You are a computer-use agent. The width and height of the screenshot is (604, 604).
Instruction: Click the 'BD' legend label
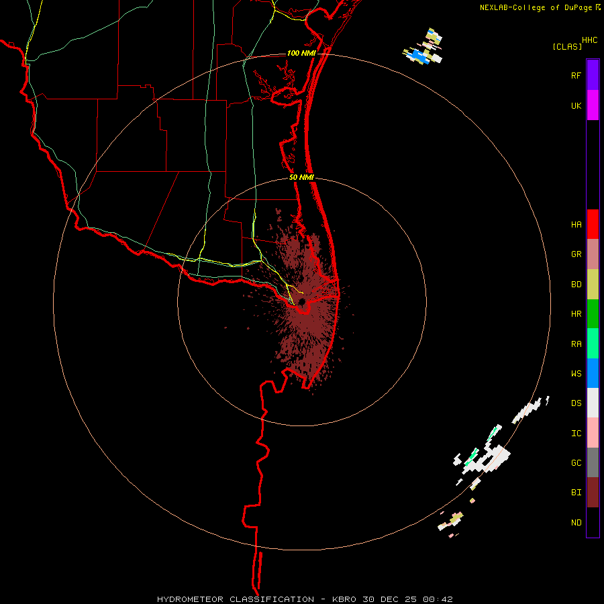(x=576, y=285)
